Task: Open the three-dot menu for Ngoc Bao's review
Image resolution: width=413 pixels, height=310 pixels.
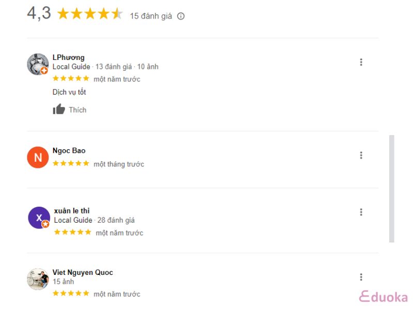Action: pyautogui.click(x=361, y=156)
